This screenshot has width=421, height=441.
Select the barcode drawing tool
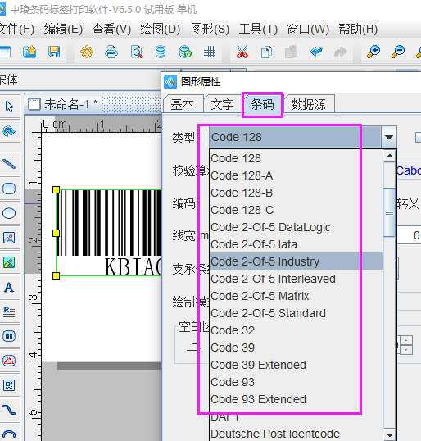tap(9, 336)
